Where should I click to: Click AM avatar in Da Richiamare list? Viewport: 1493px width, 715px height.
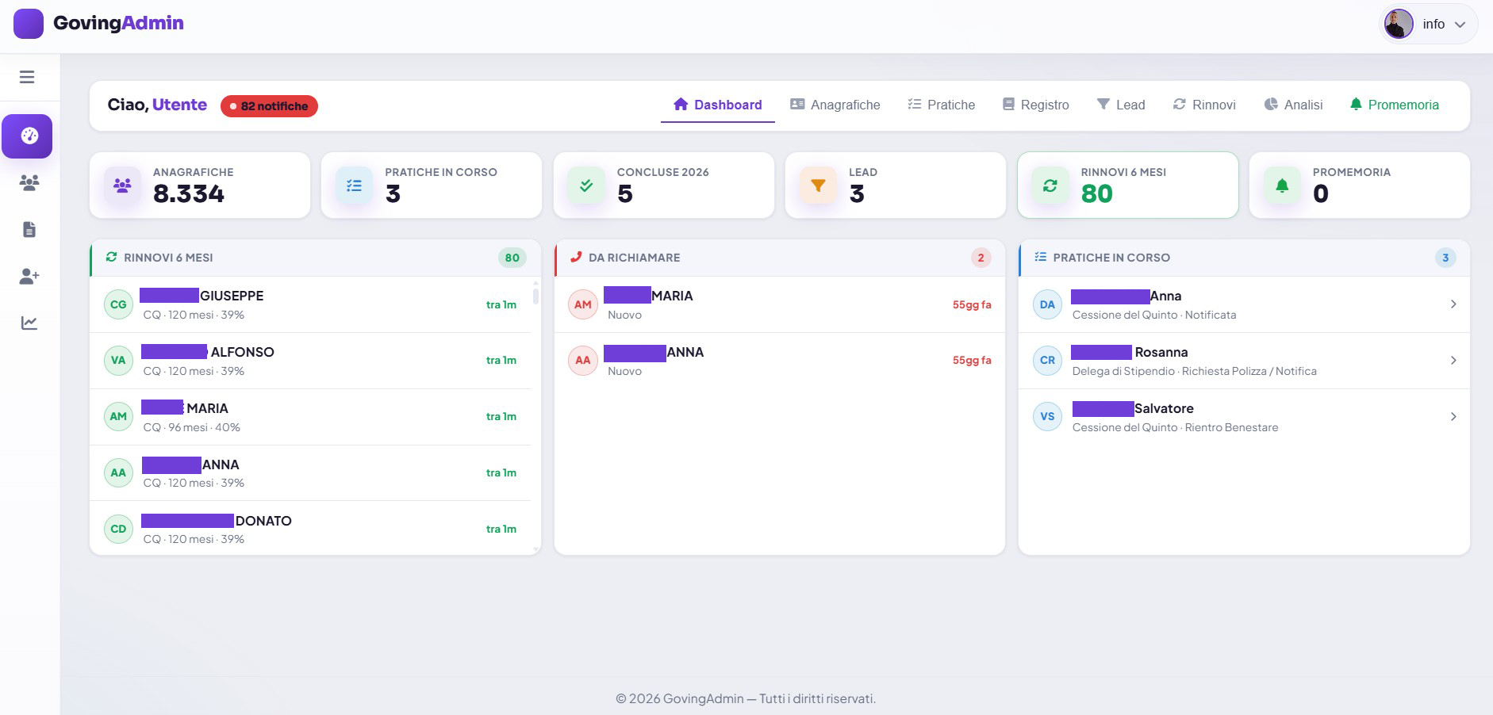pyautogui.click(x=583, y=304)
